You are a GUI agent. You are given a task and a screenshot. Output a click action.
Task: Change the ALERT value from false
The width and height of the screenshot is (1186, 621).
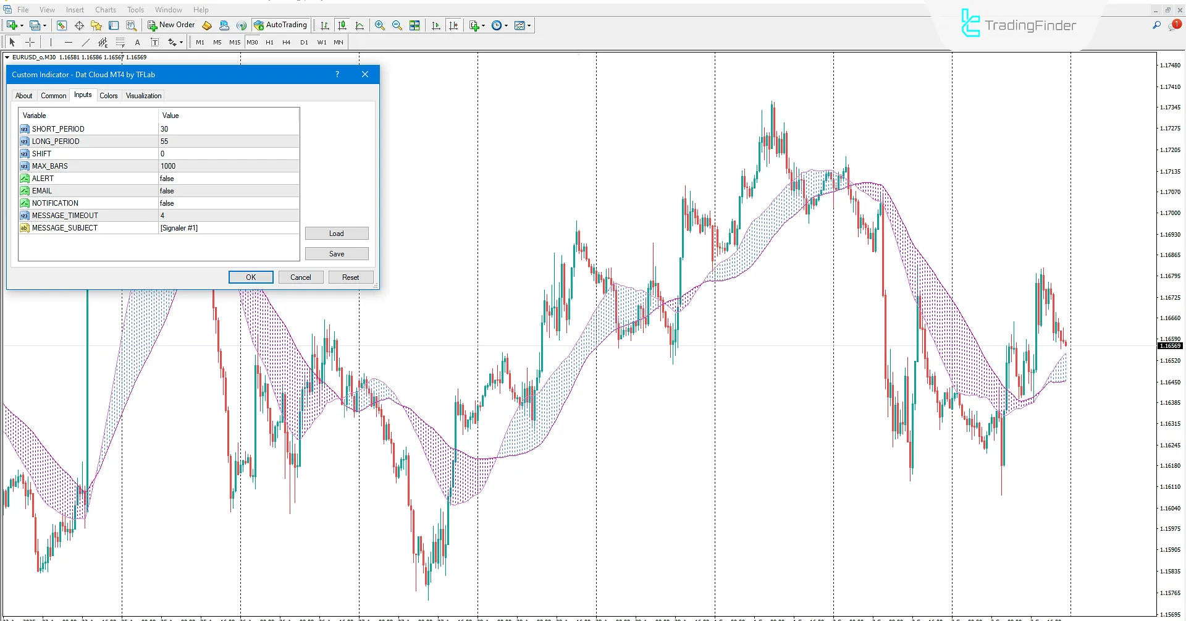click(227, 178)
